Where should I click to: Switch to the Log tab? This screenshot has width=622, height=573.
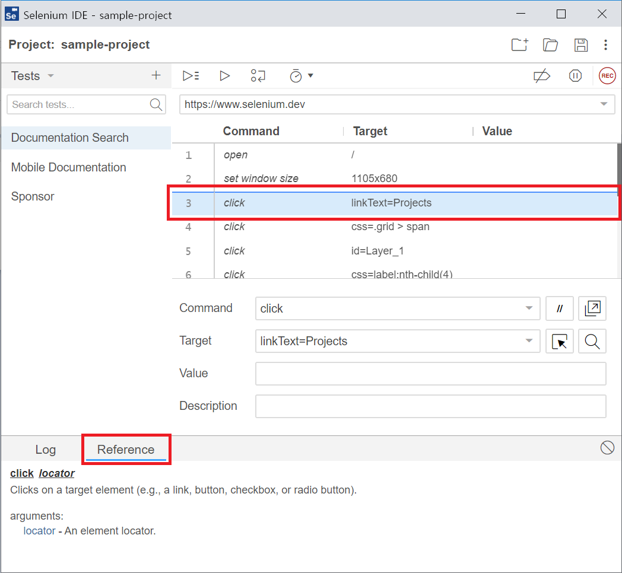45,450
